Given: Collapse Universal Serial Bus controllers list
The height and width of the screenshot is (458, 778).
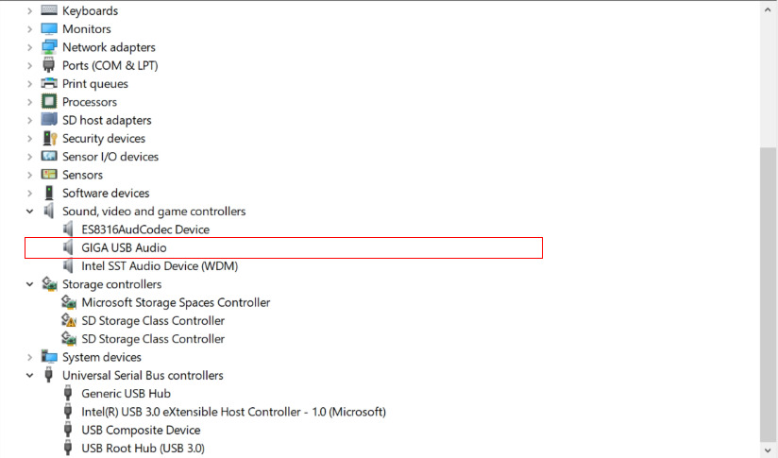Looking at the screenshot, I should (29, 376).
